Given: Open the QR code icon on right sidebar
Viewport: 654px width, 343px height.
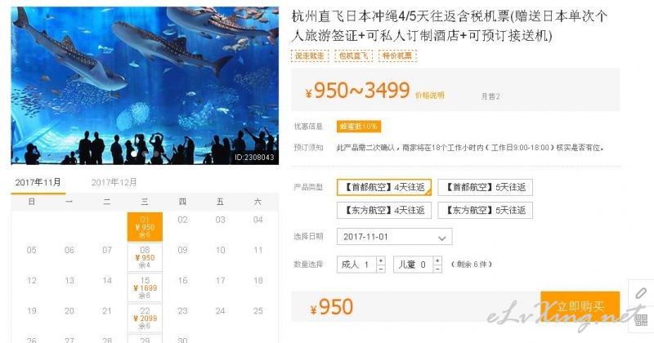Looking at the screenshot, I should point(641,319).
